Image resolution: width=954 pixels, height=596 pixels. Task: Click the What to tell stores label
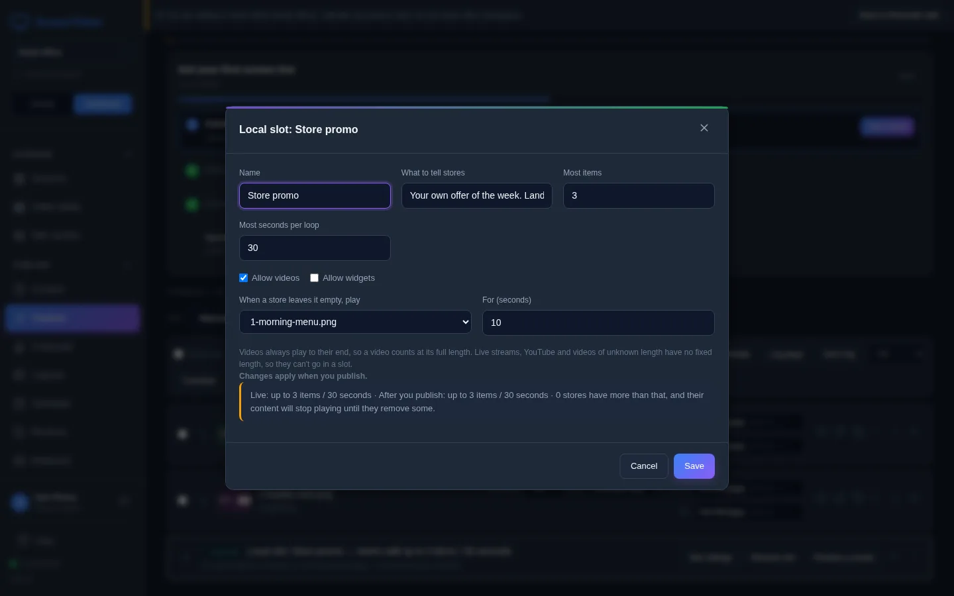(433, 173)
